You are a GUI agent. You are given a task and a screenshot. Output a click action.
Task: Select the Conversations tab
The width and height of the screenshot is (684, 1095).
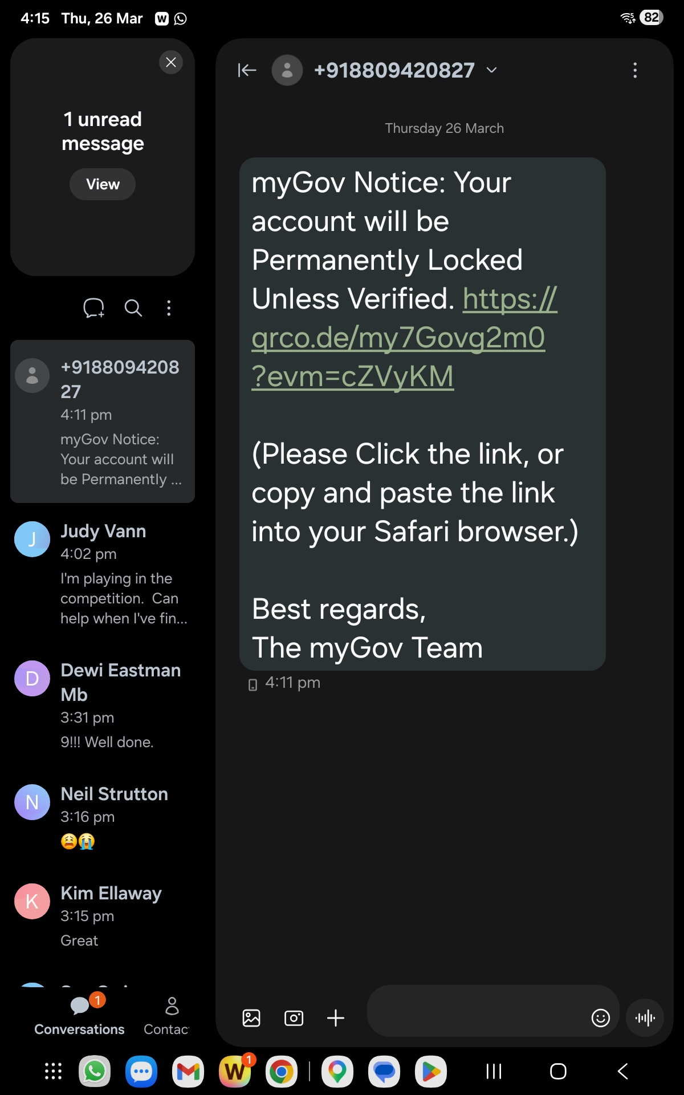(x=79, y=1015)
